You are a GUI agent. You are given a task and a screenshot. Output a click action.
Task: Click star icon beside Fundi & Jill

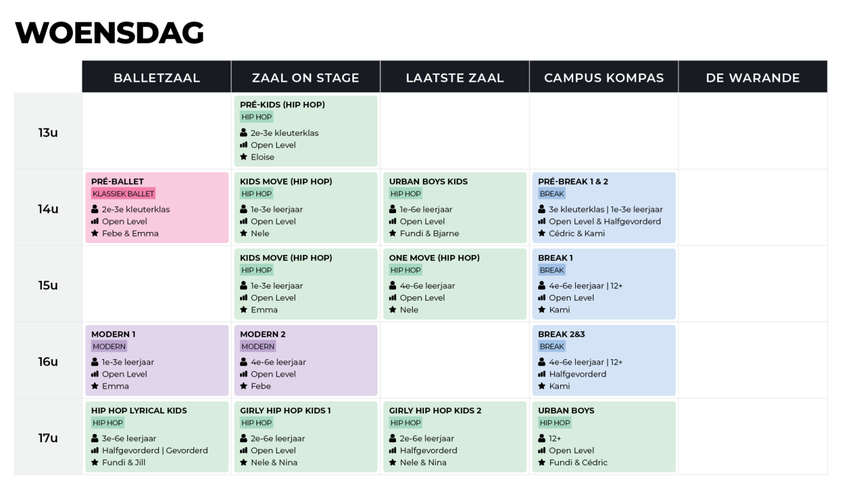(x=95, y=463)
